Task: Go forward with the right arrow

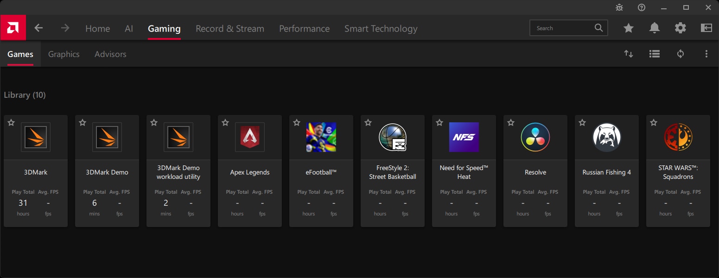Action: pyautogui.click(x=65, y=28)
